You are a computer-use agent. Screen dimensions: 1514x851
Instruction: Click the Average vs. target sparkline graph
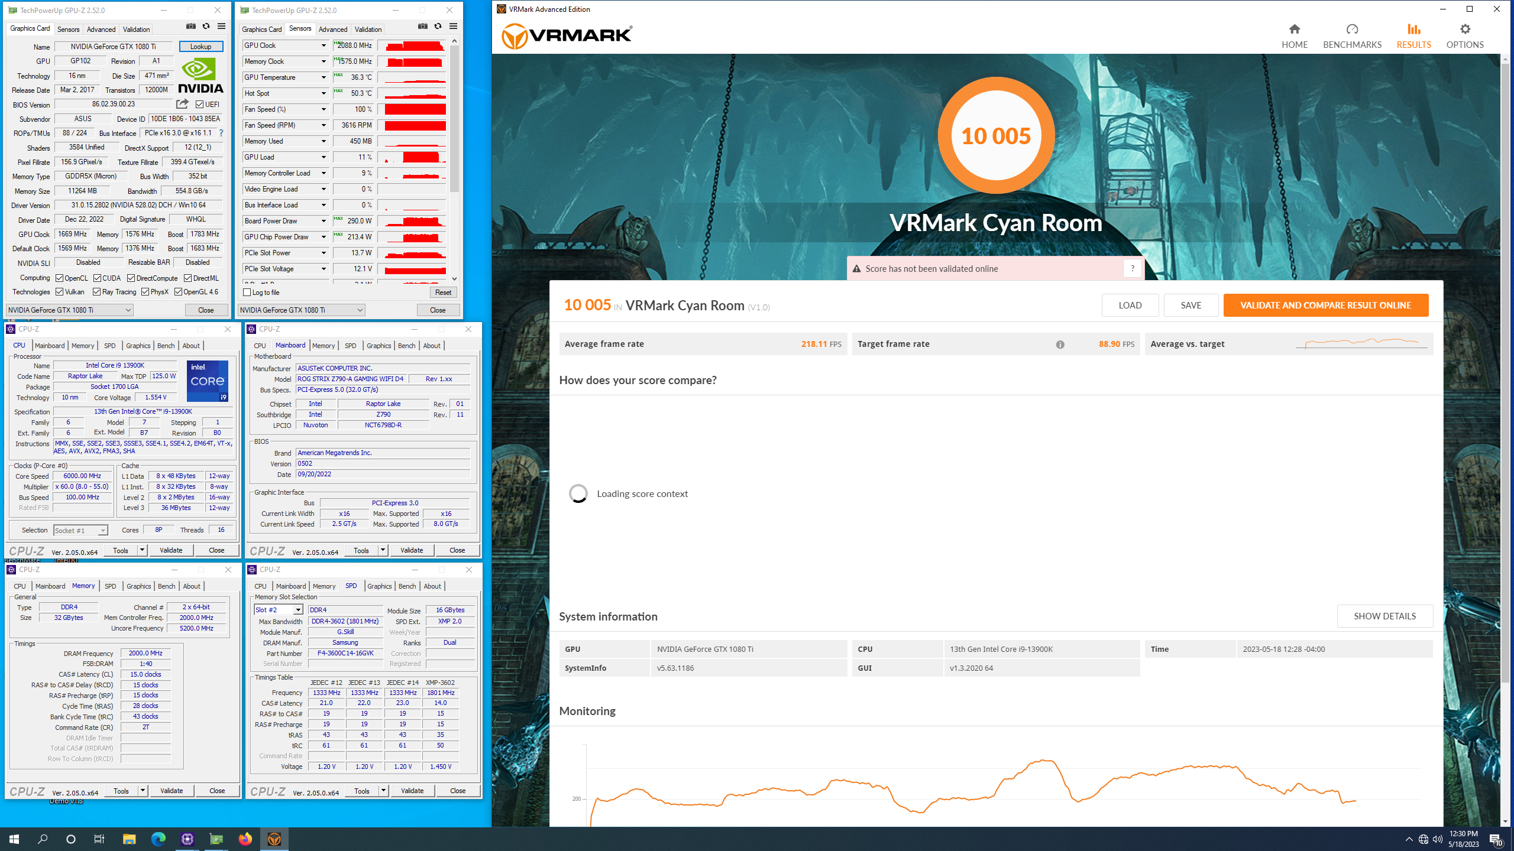point(1361,344)
